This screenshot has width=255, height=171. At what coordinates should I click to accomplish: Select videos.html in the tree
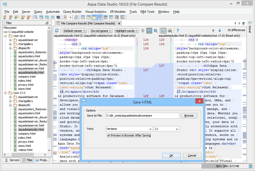(x=25, y=150)
